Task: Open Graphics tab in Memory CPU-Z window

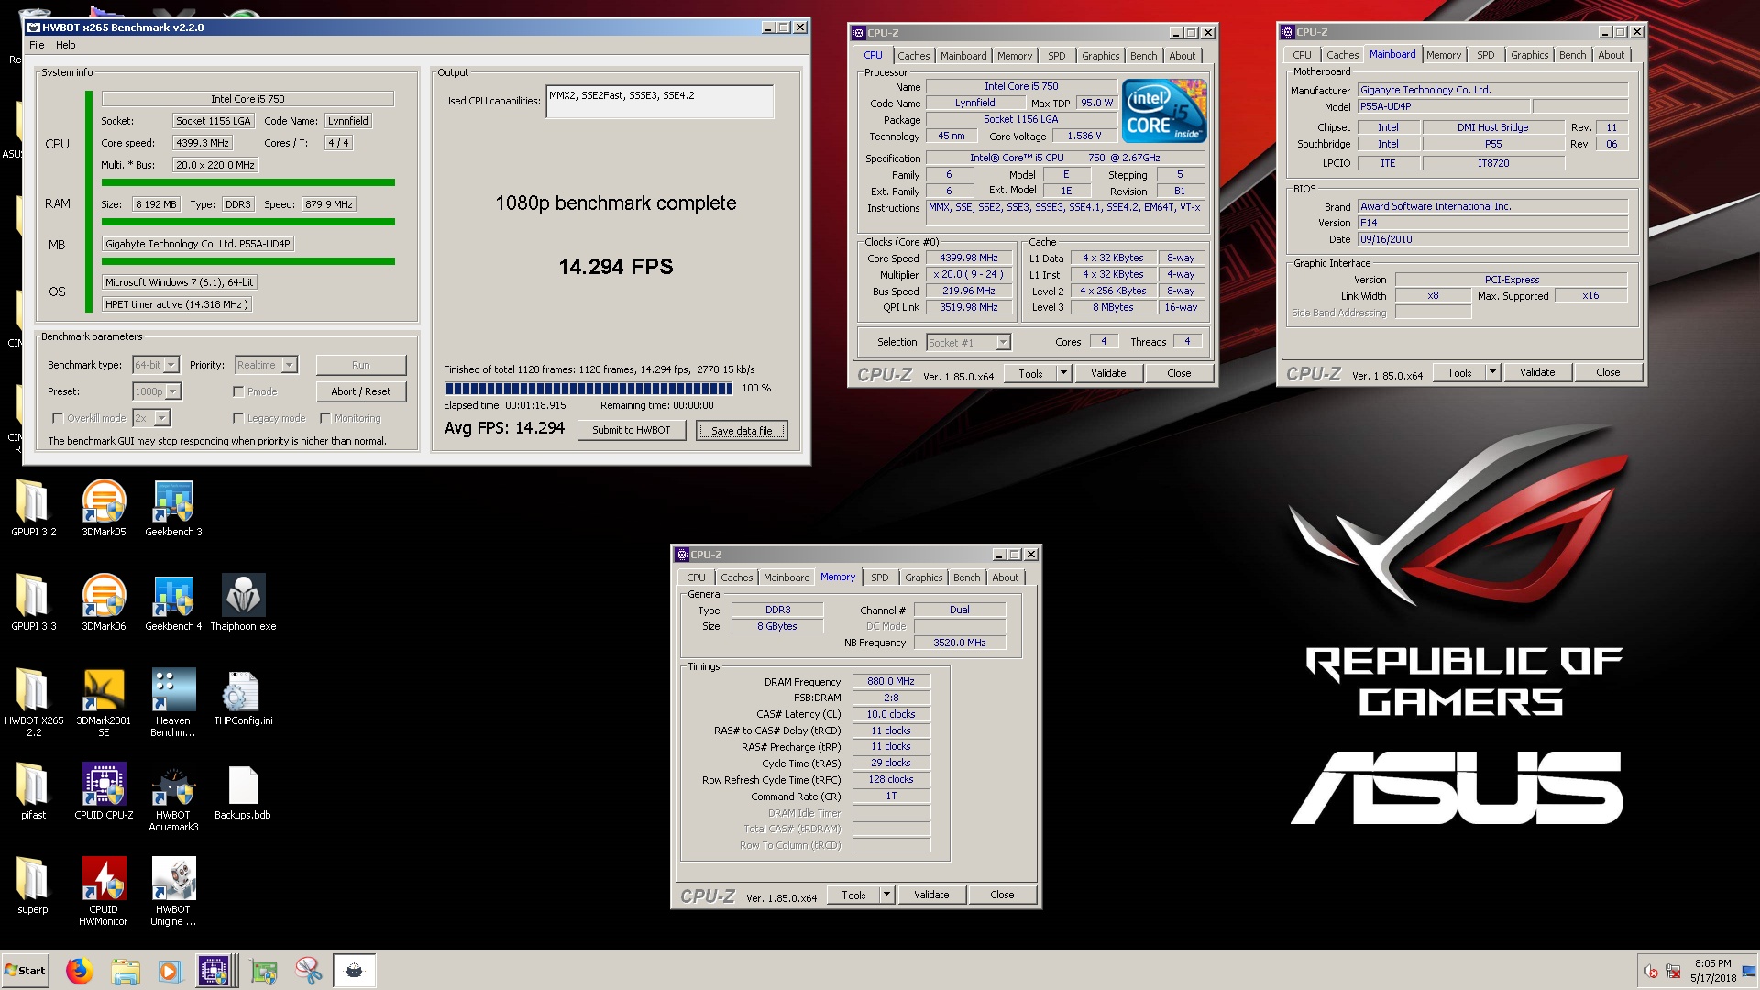Action: (923, 577)
